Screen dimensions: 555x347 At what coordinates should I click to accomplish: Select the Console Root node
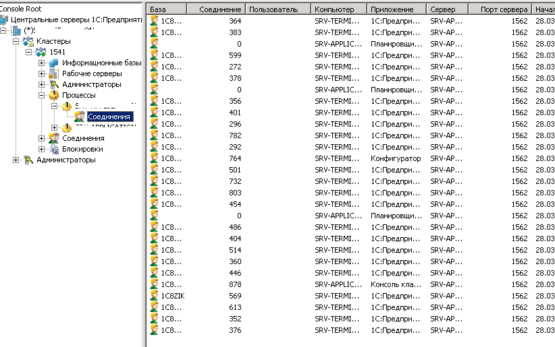pos(20,9)
